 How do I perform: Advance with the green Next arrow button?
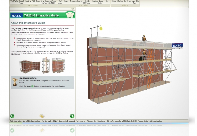(72, 116)
